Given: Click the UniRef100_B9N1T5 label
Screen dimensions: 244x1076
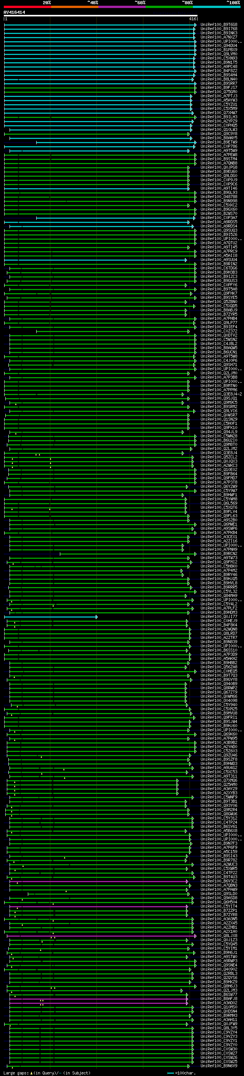Looking at the screenshot, I should [x=219, y=62].
